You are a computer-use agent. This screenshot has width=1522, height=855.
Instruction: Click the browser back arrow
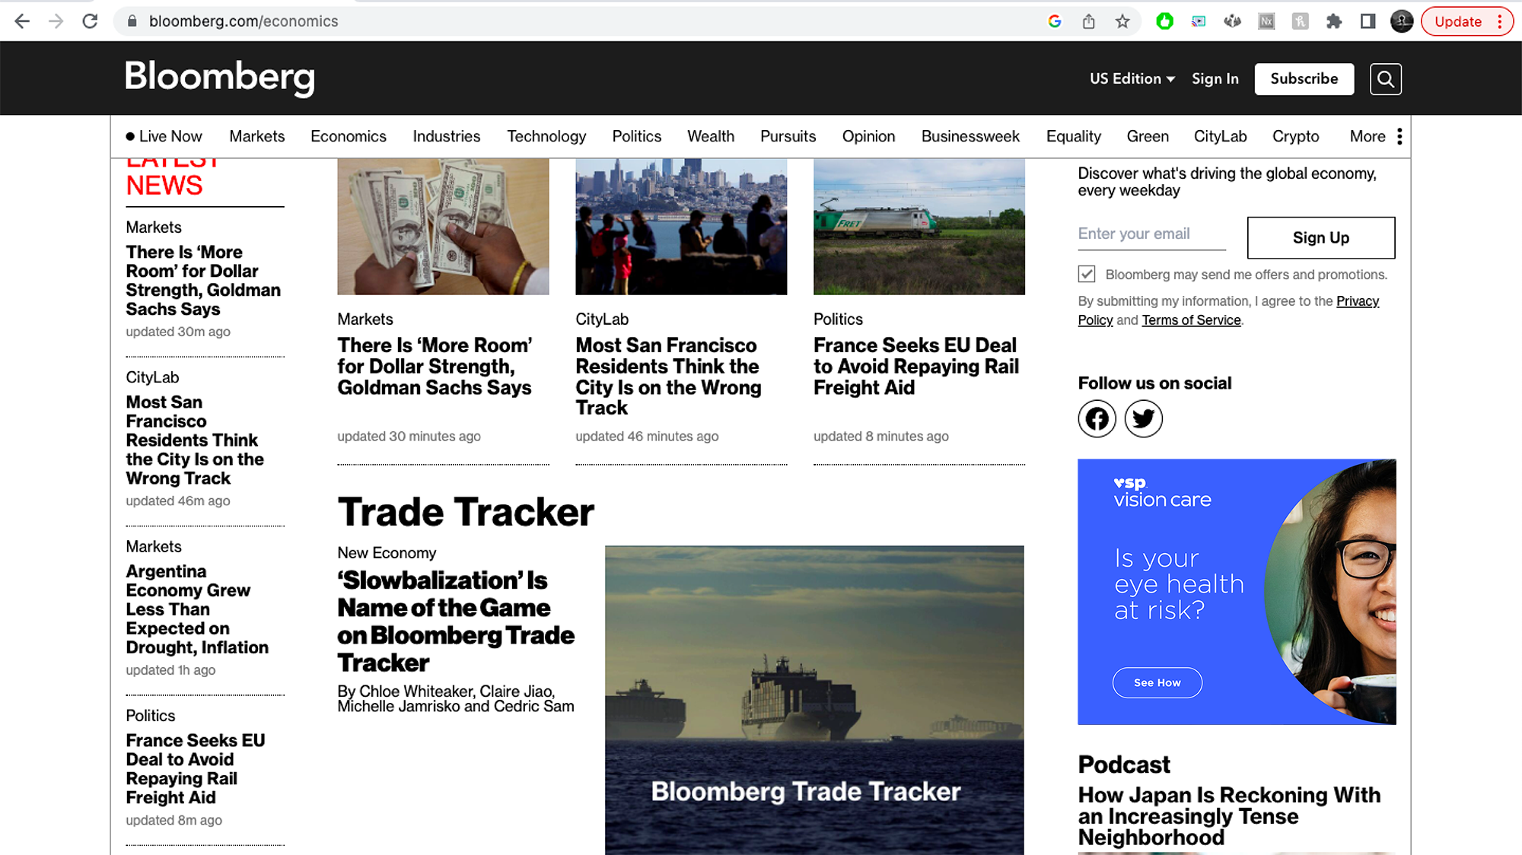[x=22, y=21]
